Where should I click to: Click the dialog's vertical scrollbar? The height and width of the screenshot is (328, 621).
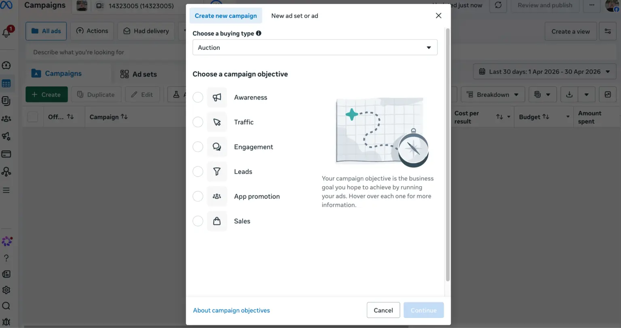(x=448, y=154)
